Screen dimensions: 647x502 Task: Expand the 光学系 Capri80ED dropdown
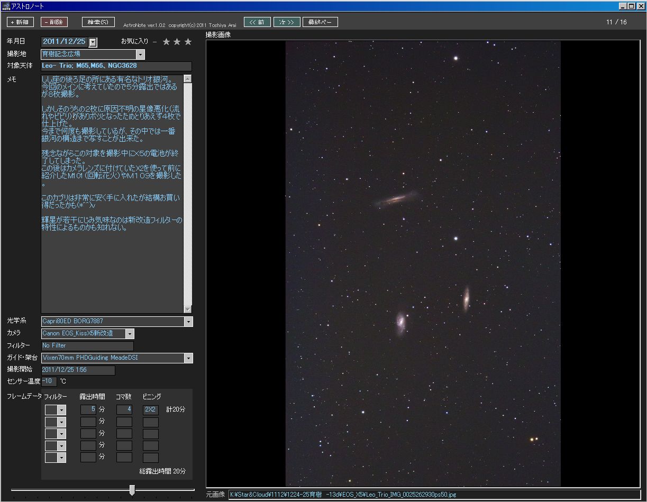point(189,322)
